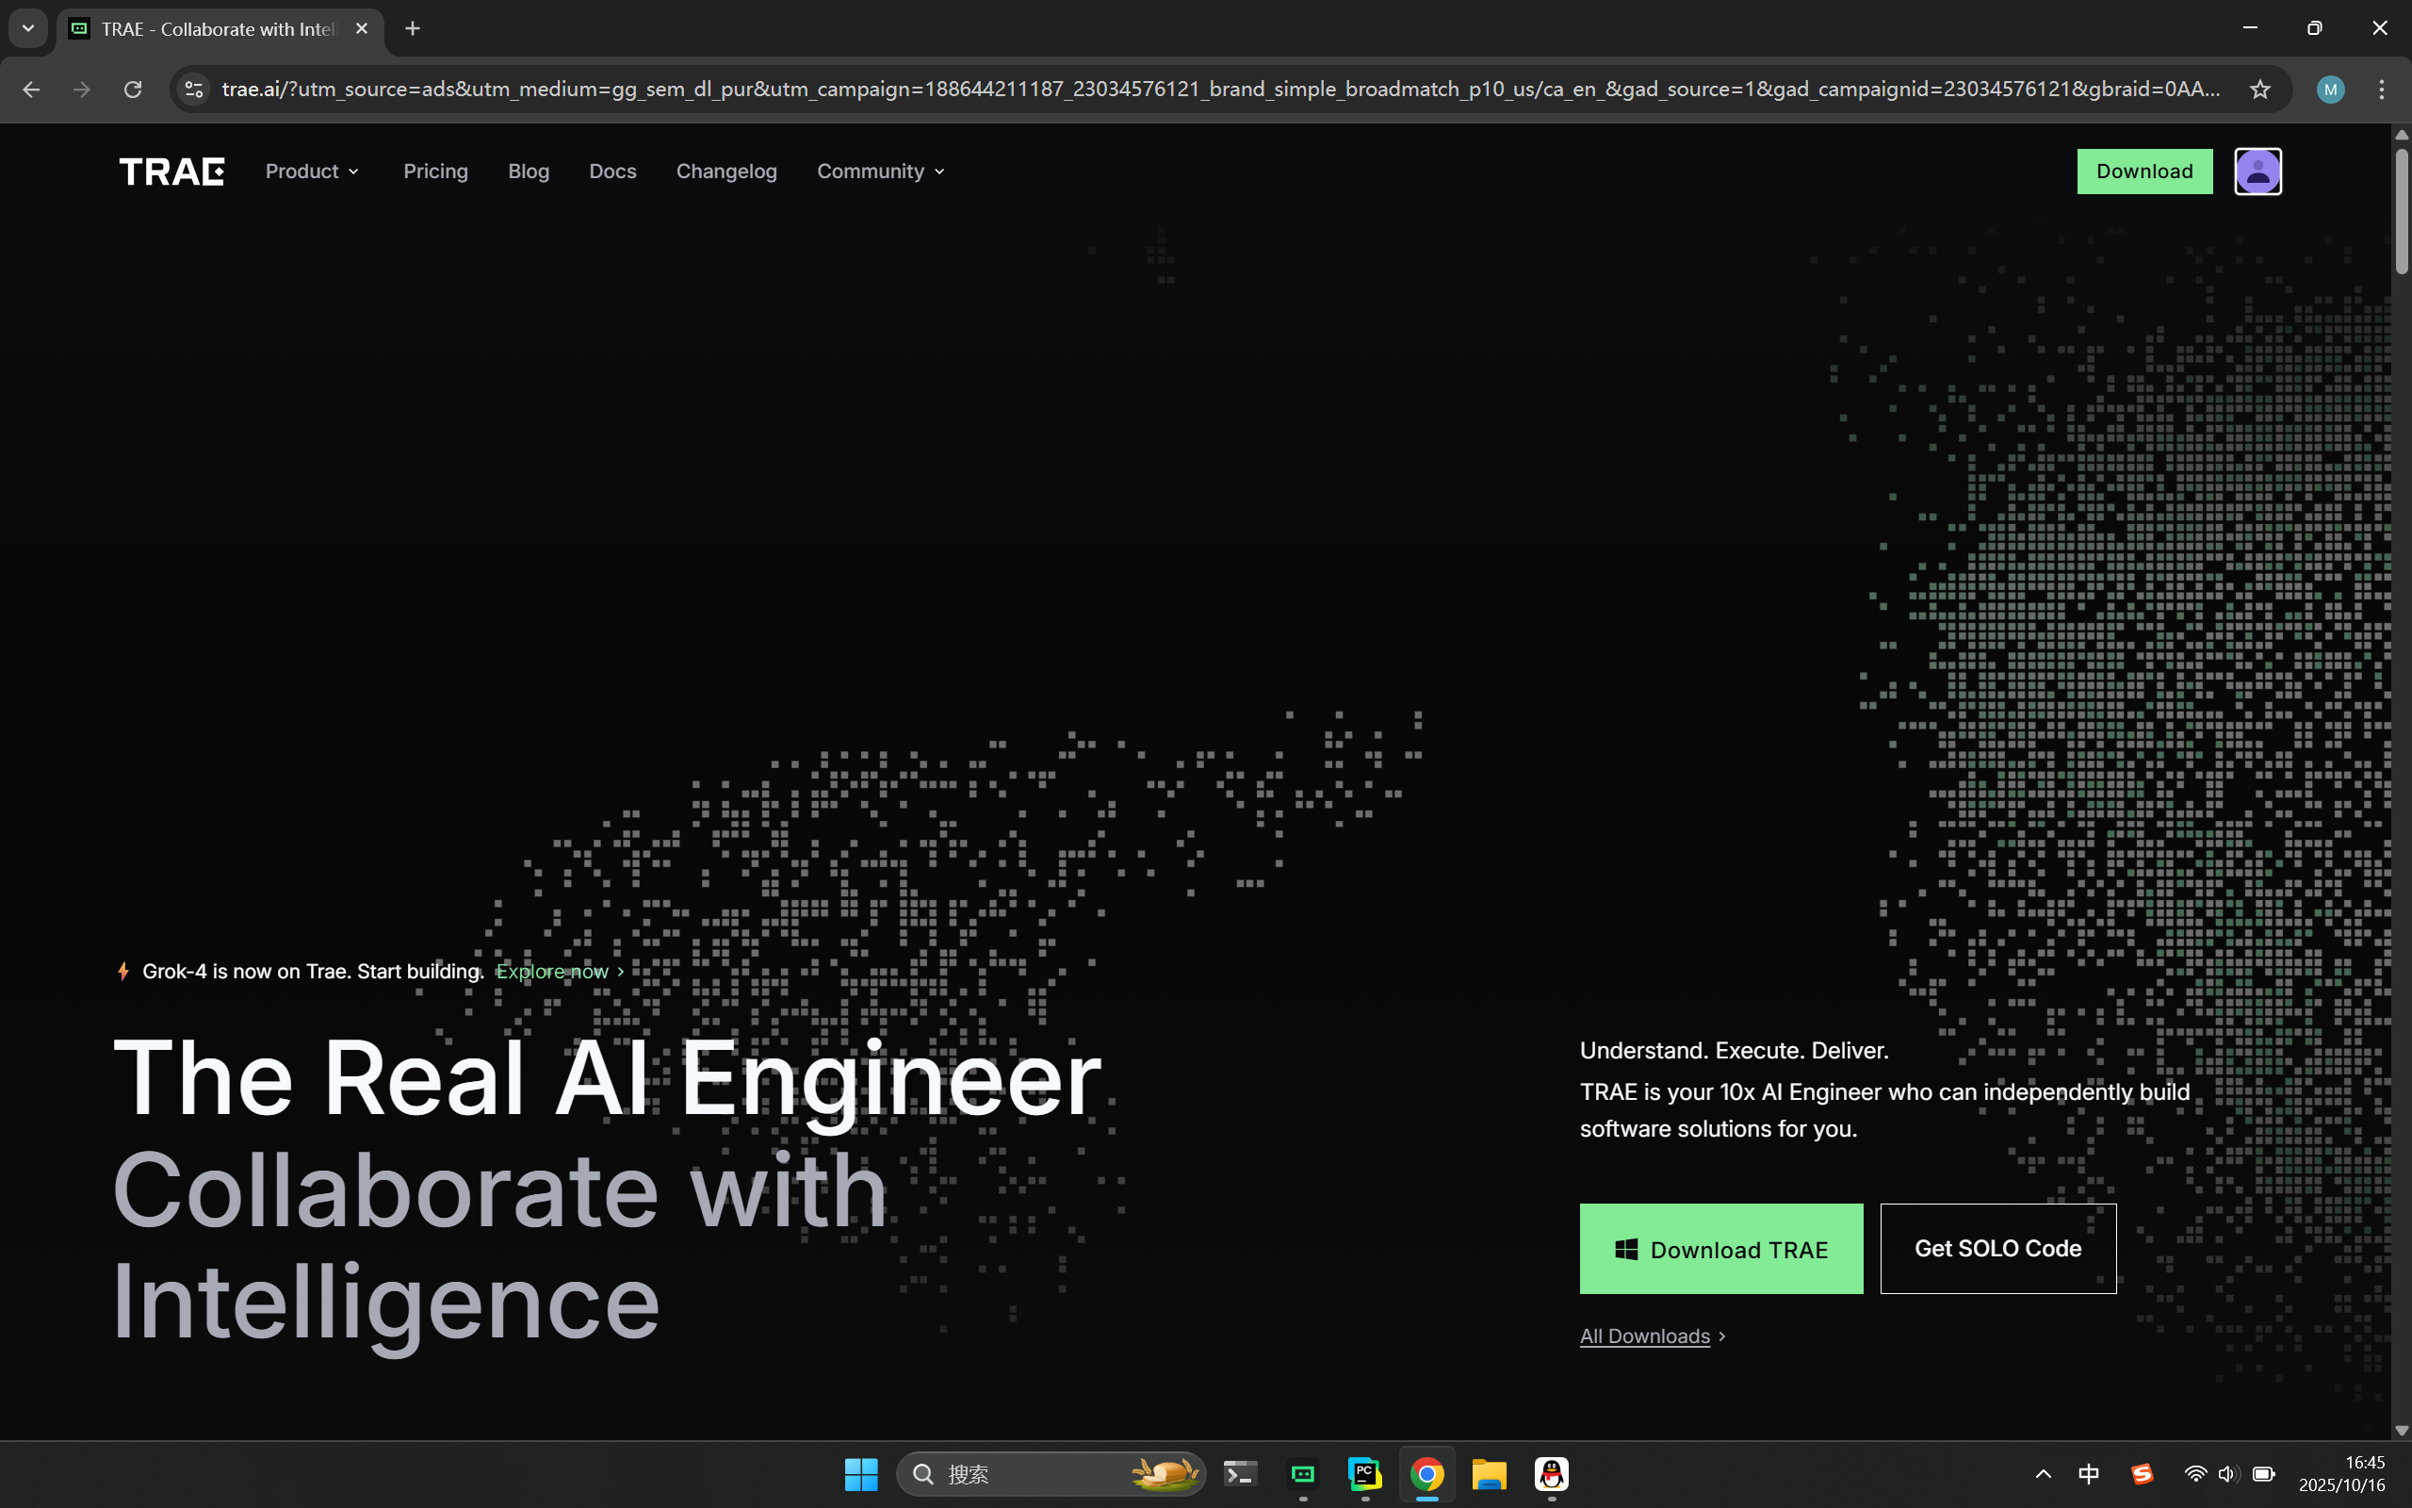Check battery status icon

[2263, 1474]
